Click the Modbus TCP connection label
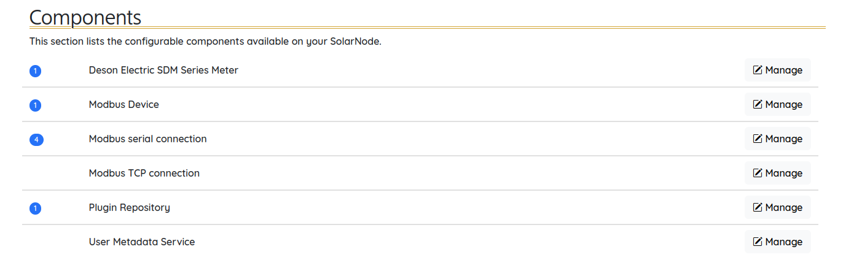Image resolution: width=854 pixels, height=268 pixels. click(144, 173)
